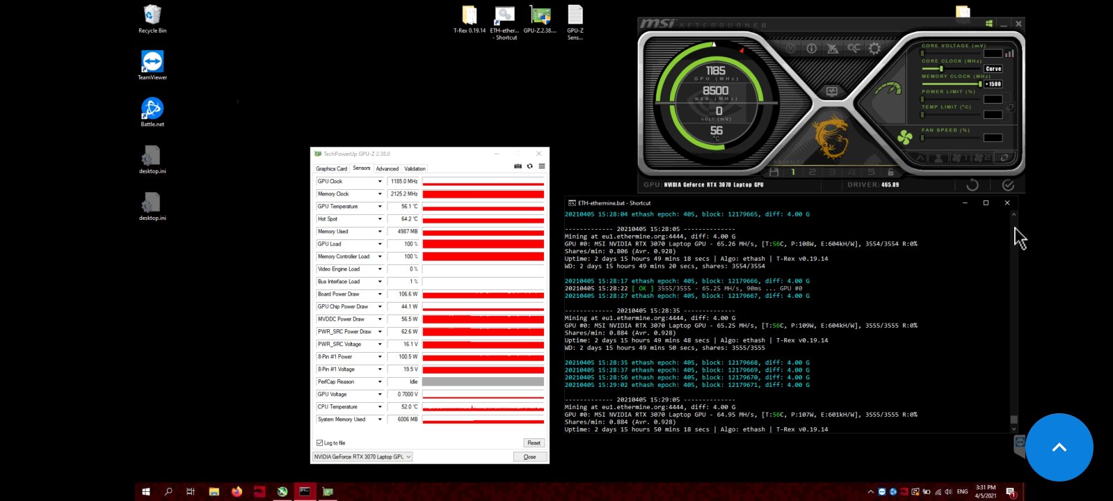Open Task View from the taskbar
This screenshot has width=1113, height=501.
(x=191, y=491)
